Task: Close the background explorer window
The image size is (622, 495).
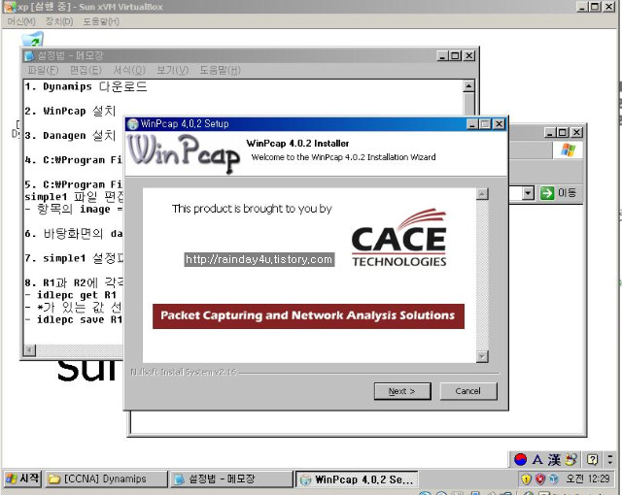Action: coord(576,132)
